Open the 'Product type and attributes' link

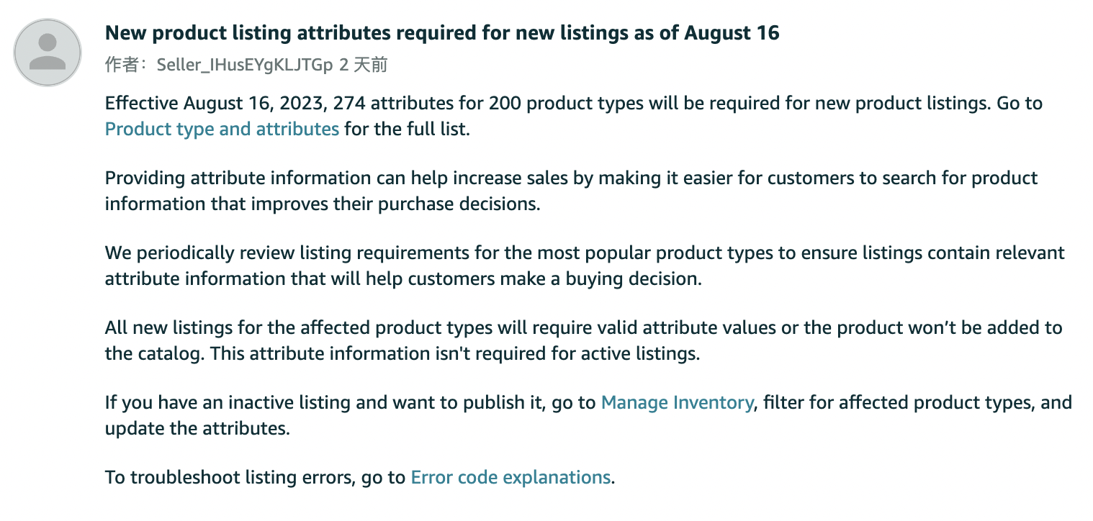[x=222, y=130]
